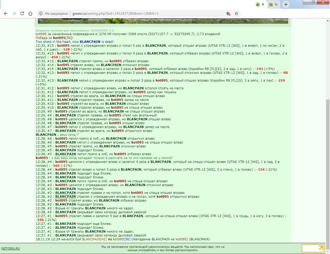The image size is (330, 254).
Task: Click BLANCPAIN in the 'is dead!' line
Action: point(90,42)
